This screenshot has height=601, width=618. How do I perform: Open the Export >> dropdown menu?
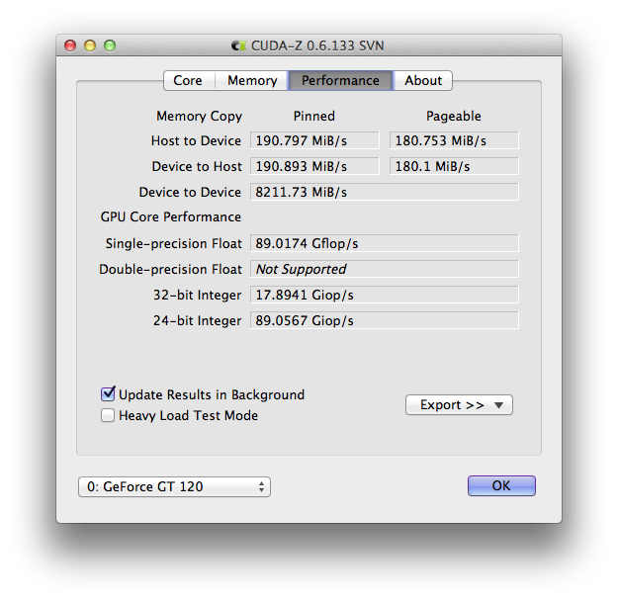[x=459, y=404]
